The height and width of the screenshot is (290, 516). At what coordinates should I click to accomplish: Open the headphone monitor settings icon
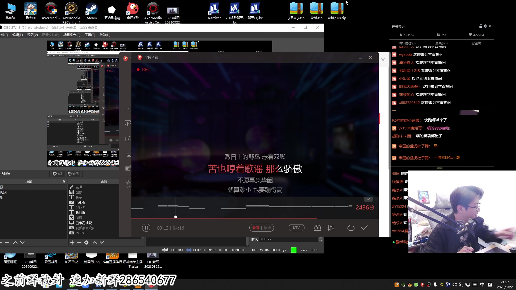(317, 228)
